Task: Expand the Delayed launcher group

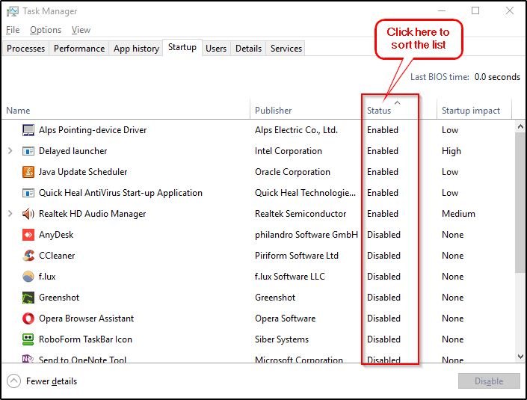Action: coord(10,151)
